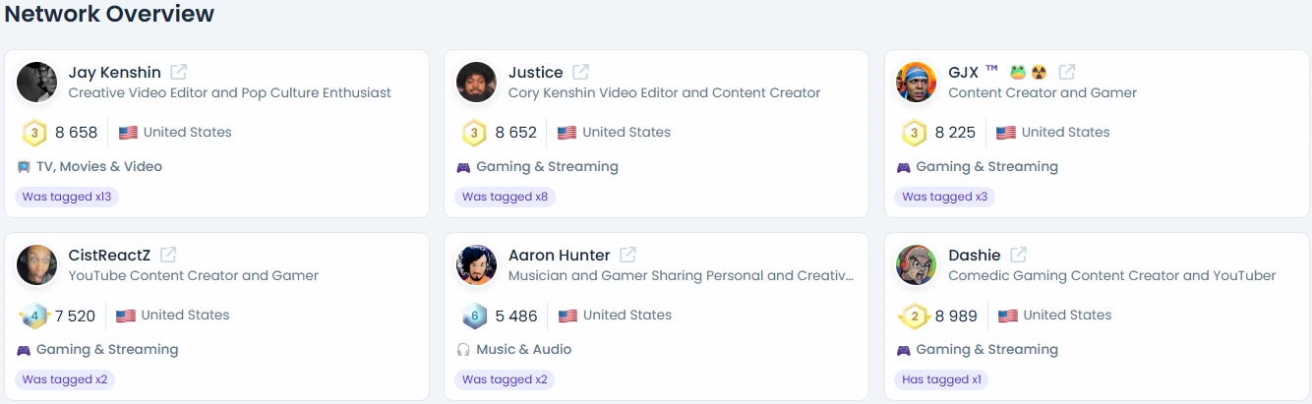The image size is (1312, 404).
Task: Click GJX avatar photo
Action: pos(917,83)
